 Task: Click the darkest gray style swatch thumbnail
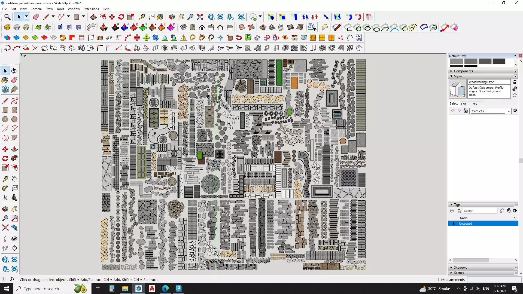(x=499, y=61)
